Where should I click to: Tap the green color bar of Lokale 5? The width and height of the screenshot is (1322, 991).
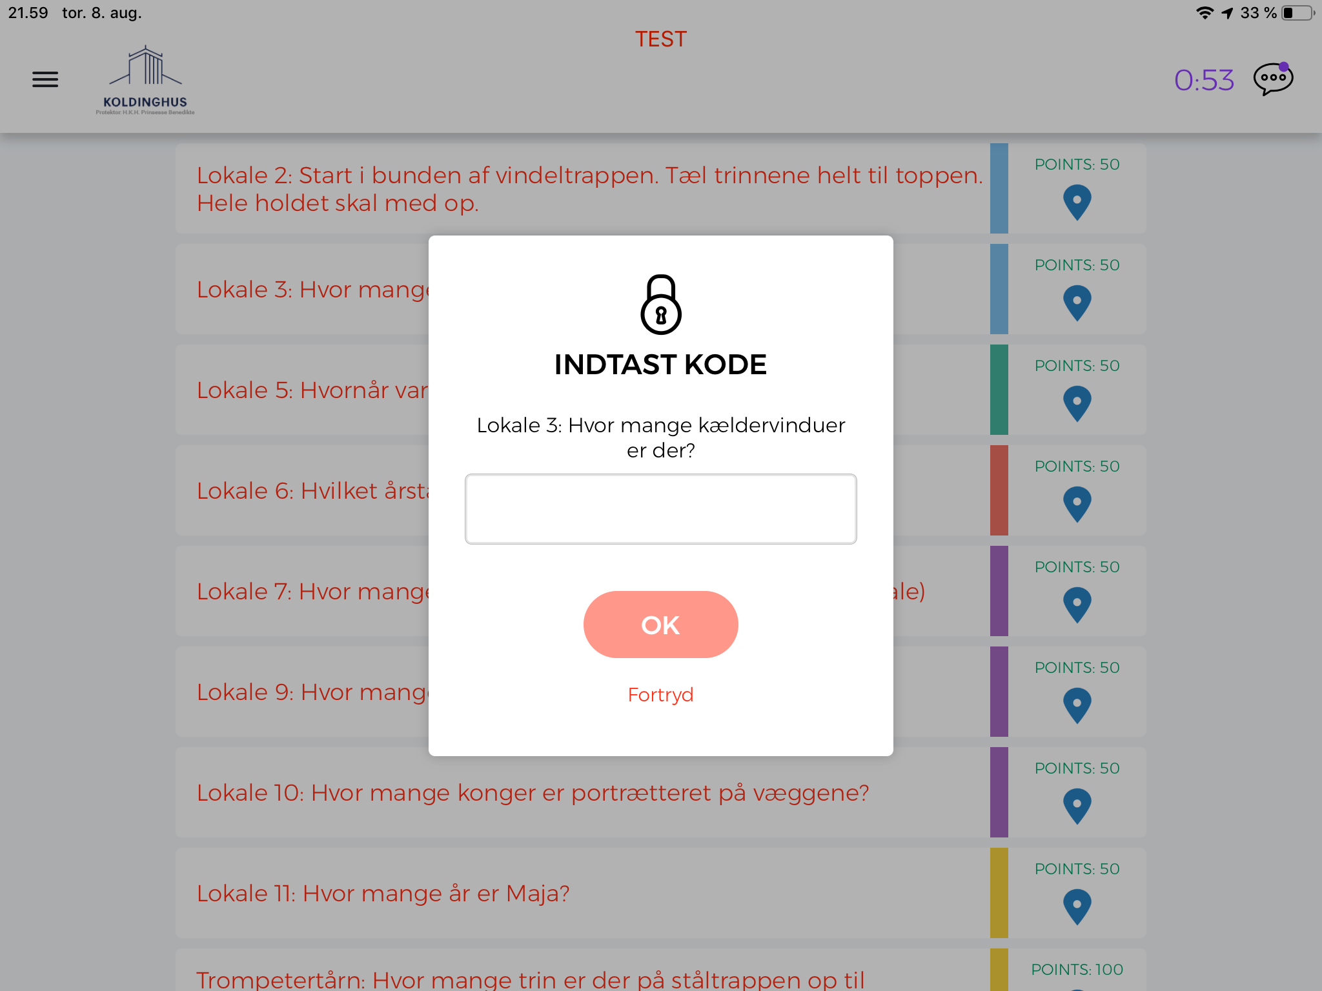(999, 390)
